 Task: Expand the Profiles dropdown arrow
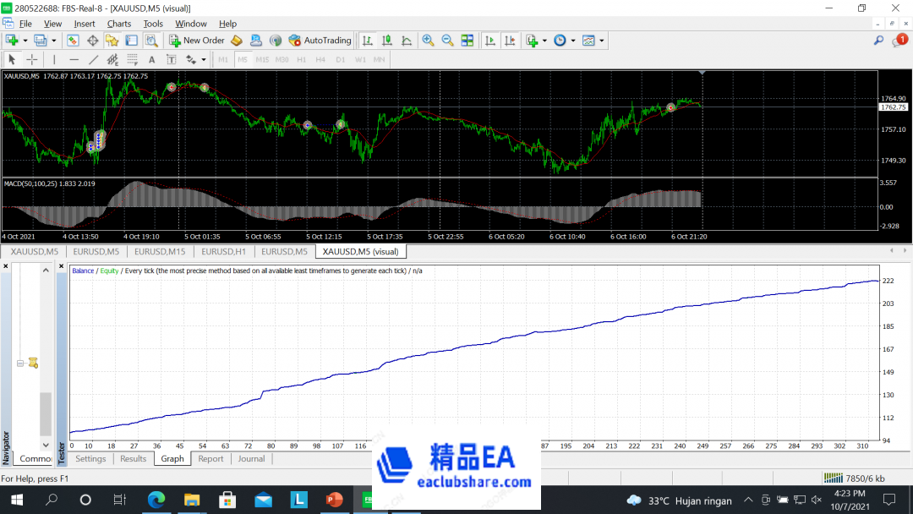pos(53,41)
